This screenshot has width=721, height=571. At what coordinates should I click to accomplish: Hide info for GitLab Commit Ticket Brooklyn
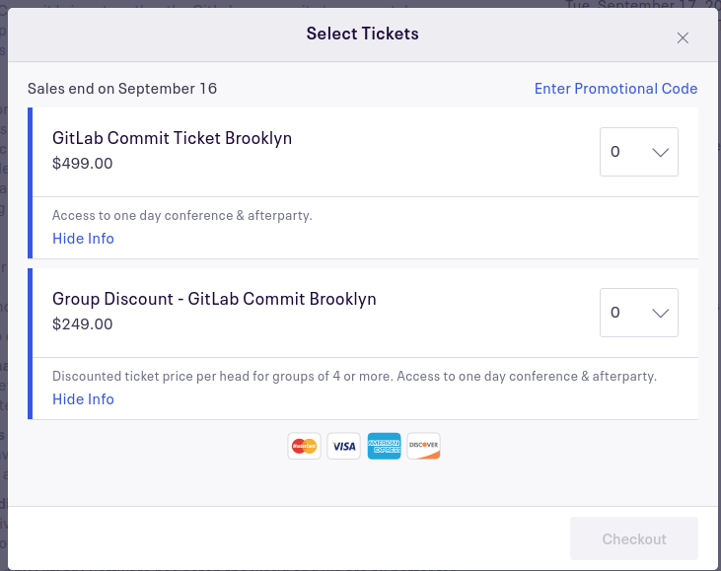83,238
